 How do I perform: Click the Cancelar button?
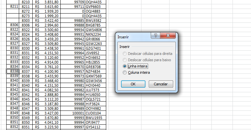161,84
